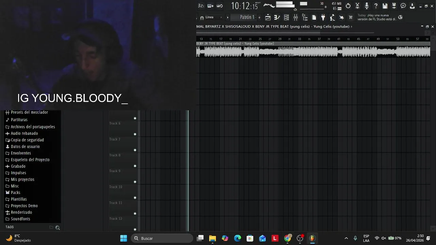Screen dimensions: 436x245
Task: Toggle the recording countdown icon
Action: click(x=201, y=6)
